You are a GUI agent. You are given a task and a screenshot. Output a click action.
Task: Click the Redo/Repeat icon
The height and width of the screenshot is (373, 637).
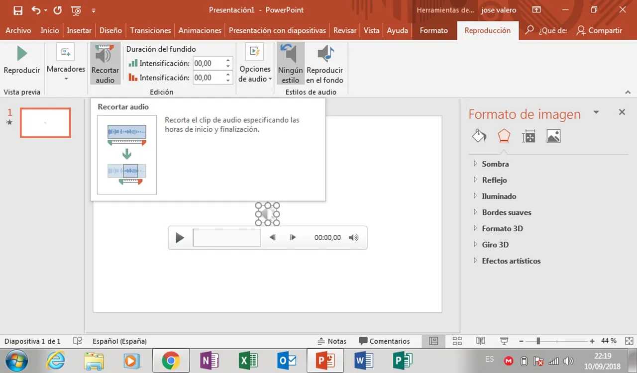(x=57, y=10)
